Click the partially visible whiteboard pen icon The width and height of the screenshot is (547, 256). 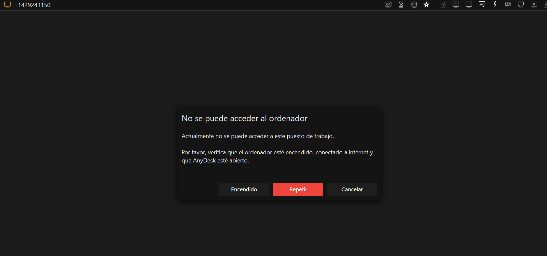pyautogui.click(x=545, y=5)
